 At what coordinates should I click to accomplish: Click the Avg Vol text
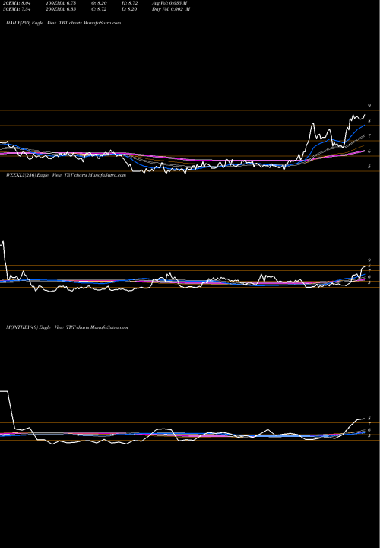pyautogui.click(x=170, y=3)
